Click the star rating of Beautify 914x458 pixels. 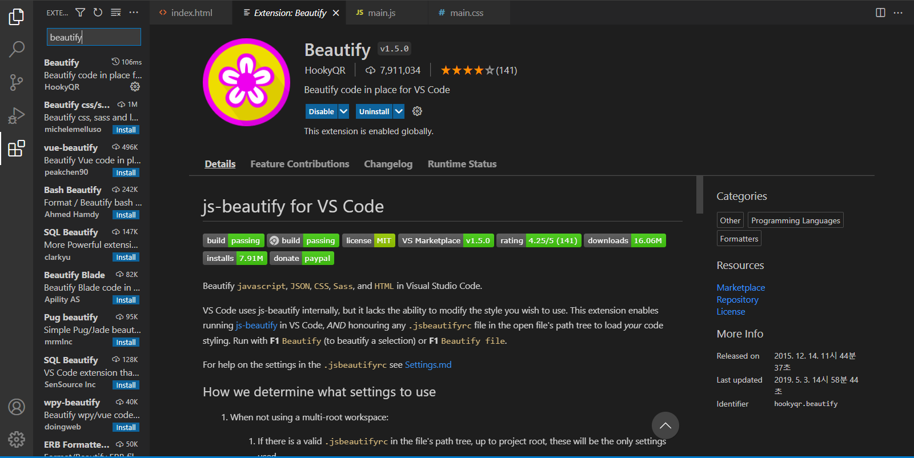(x=467, y=70)
